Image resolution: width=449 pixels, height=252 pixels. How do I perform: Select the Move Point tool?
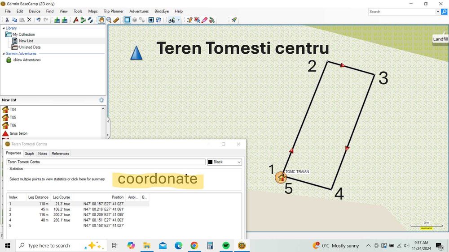click(197, 20)
